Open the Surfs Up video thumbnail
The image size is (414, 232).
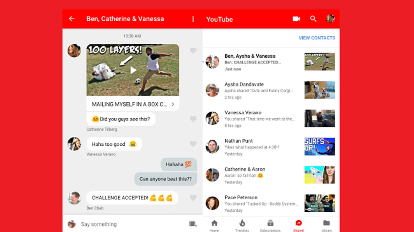point(320,147)
